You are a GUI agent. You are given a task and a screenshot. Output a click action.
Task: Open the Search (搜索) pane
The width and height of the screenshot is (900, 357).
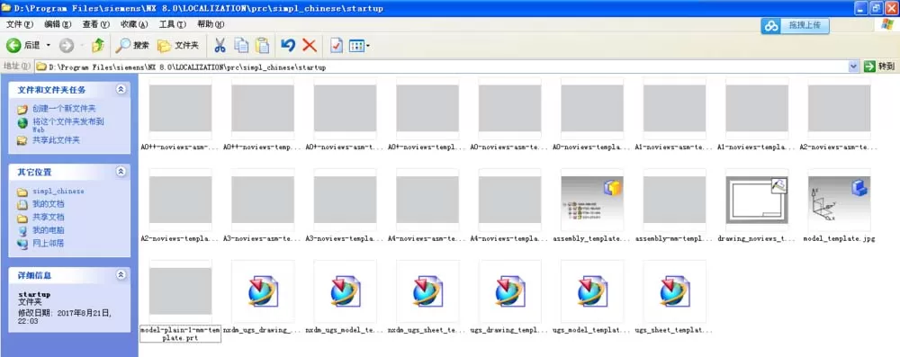click(132, 45)
